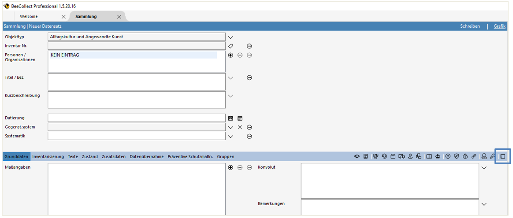Click the copyright symbol icon

tap(448, 156)
